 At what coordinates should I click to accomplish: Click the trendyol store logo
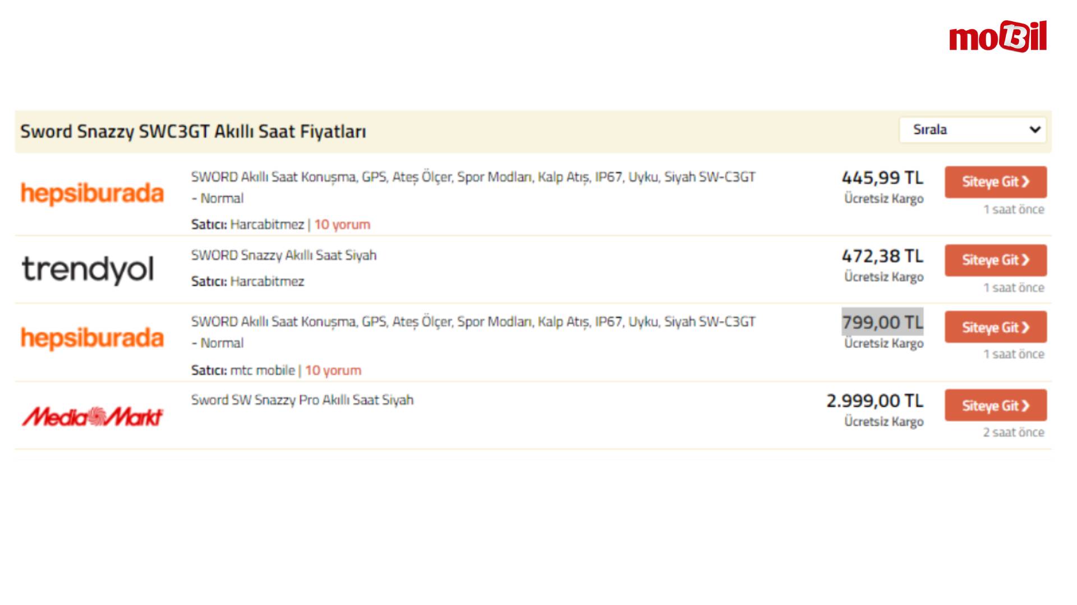pos(88,269)
